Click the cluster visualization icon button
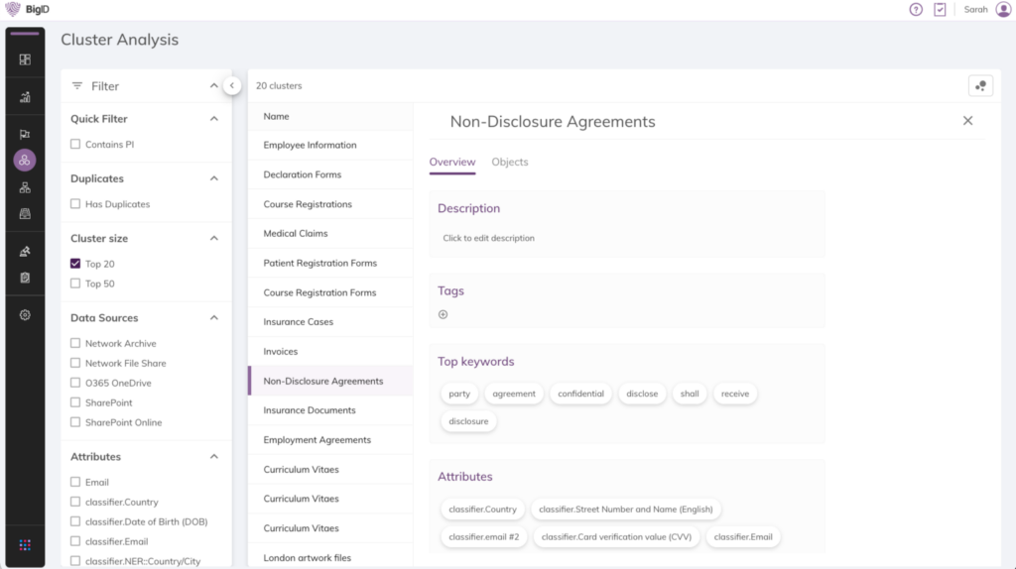Screen dimensions: 1016x569 tap(980, 86)
